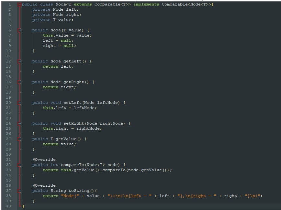This screenshot has width=281, height=210.
Task: Click the 'T getValue()' method signature
Action: coord(66,139)
